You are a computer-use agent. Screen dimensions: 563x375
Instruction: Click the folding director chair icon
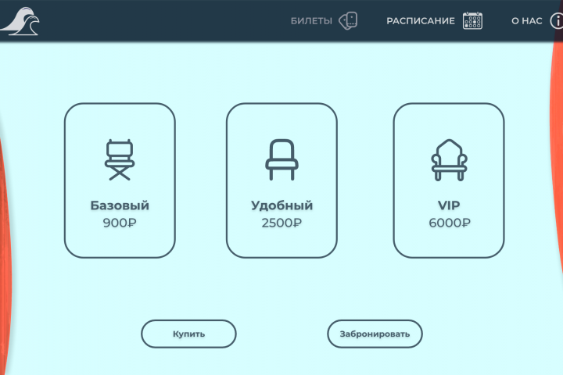click(120, 159)
